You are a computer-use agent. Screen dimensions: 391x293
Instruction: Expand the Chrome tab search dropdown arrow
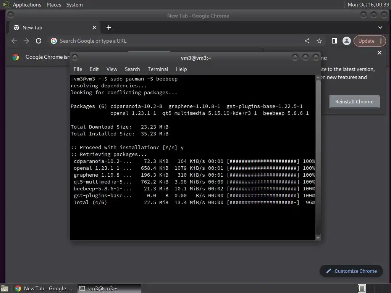click(380, 27)
